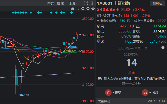Click the double-chevron collapse panel icon

pos(93,3)
